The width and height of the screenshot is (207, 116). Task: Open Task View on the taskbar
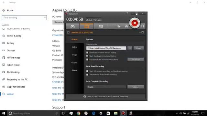point(63,113)
